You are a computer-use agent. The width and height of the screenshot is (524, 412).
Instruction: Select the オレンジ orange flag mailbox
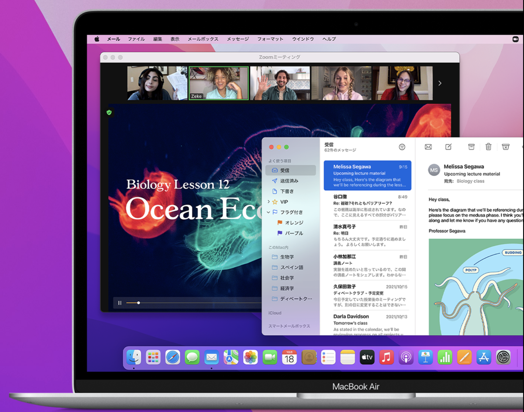[290, 223]
